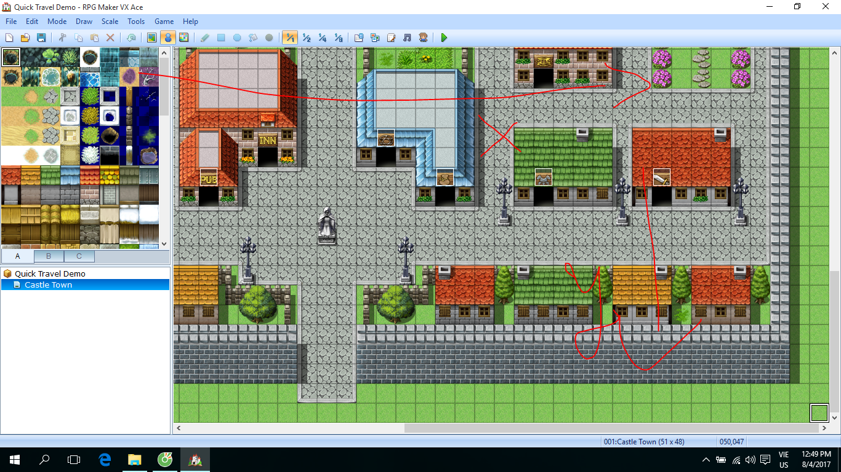841x472 pixels.
Task: Switch to Map editing mode
Action: 151,37
